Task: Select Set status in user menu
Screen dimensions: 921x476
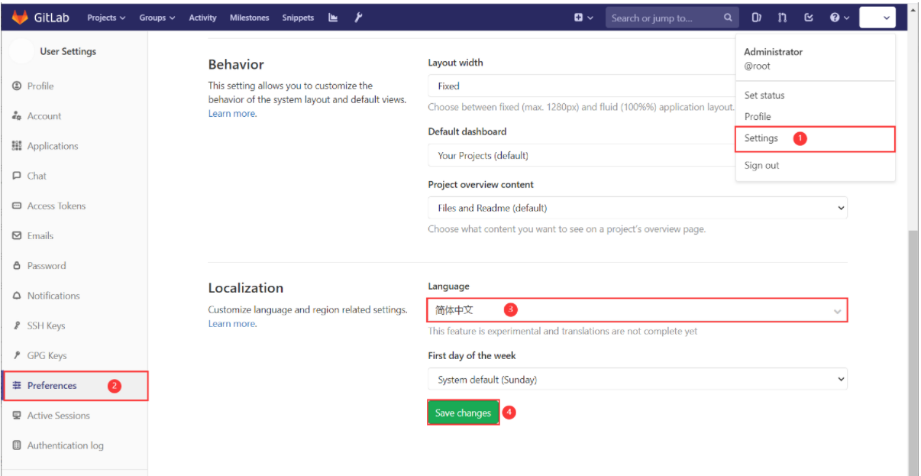Action: pos(764,96)
